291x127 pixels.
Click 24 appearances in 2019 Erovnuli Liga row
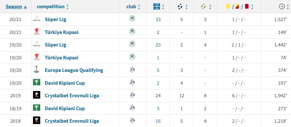point(158,96)
